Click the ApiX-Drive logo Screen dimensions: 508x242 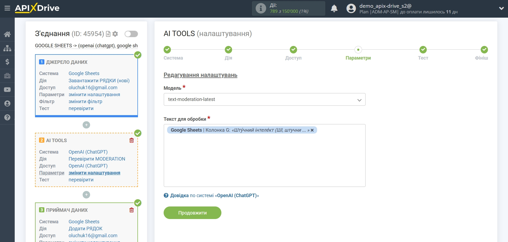(37, 8)
